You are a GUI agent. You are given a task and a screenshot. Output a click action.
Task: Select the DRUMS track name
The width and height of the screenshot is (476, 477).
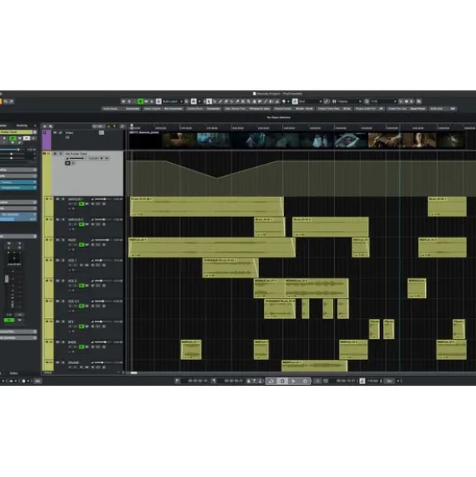point(73,362)
